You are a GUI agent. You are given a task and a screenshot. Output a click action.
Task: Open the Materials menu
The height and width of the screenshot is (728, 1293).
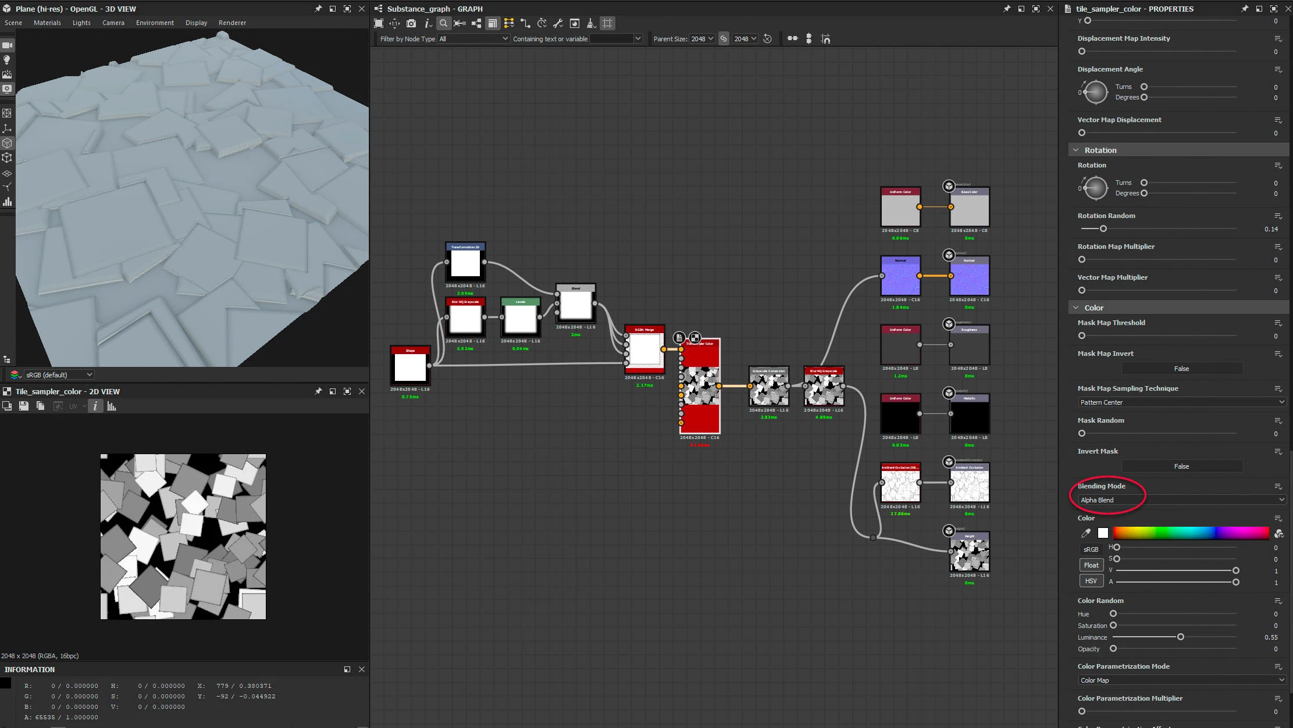coord(47,23)
